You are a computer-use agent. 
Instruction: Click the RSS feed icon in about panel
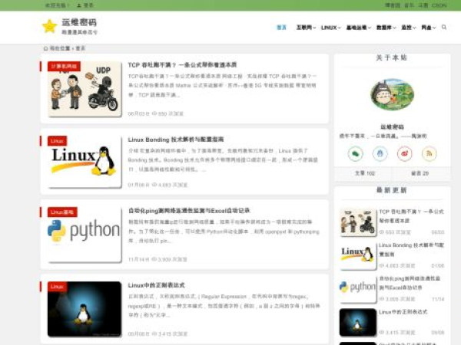[x=429, y=153]
